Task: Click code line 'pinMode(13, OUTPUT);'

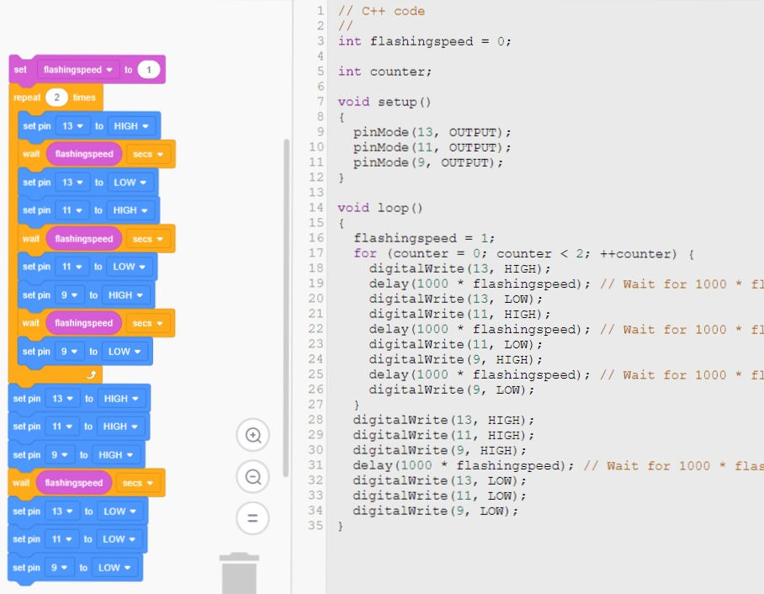Action: click(432, 133)
